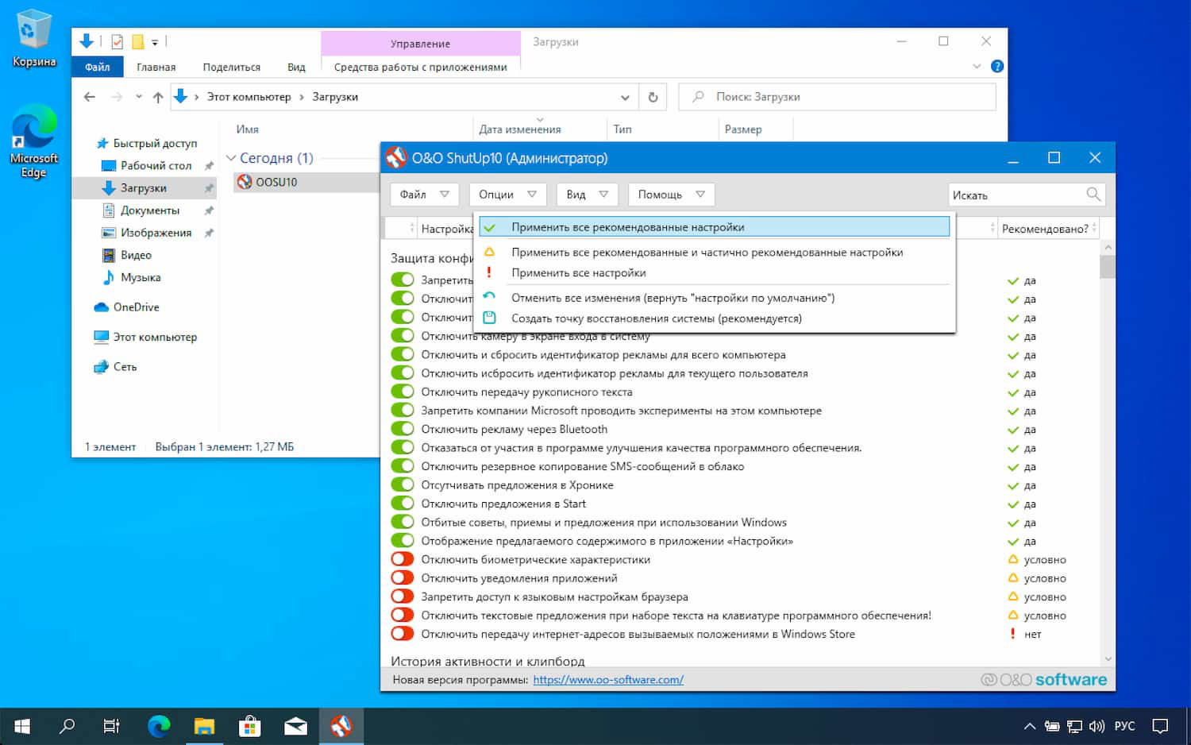
Task: Open the Корзина desktop icon
Action: (x=33, y=33)
